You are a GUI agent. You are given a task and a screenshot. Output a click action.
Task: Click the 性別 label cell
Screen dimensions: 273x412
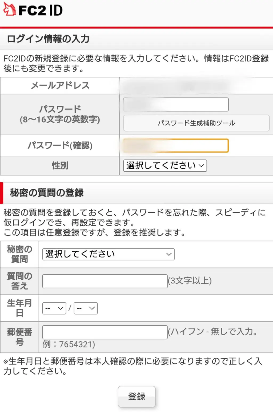60,165
